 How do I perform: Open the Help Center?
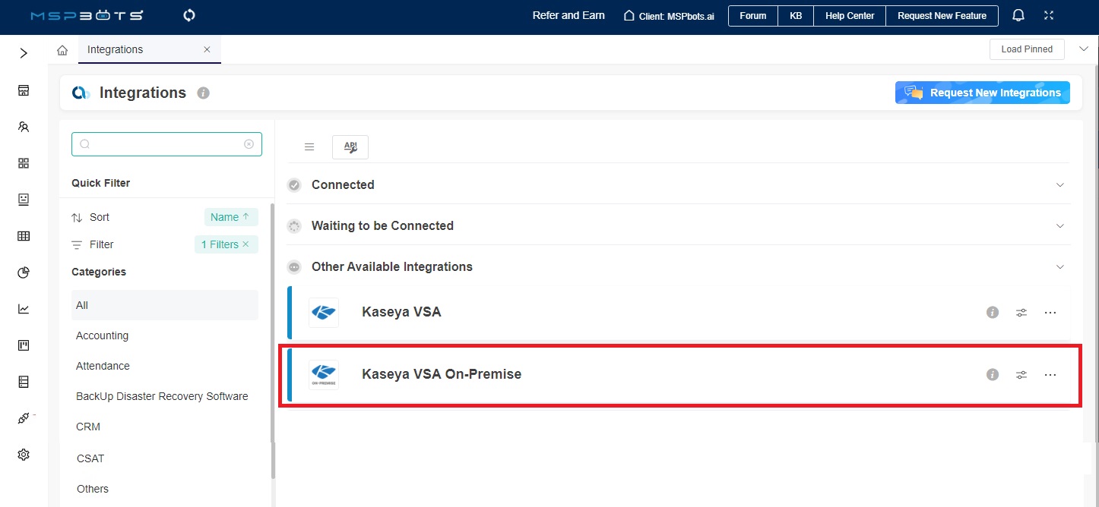(x=850, y=16)
